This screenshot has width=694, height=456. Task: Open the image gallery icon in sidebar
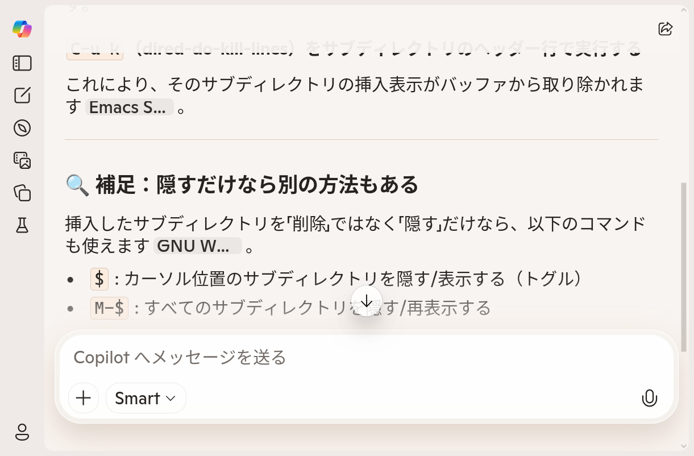(x=22, y=160)
